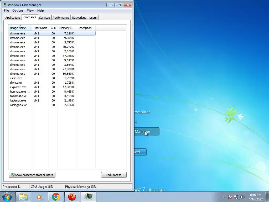This screenshot has width=269, height=202.
Task: Switch to the Networking tab
Action: click(79, 18)
